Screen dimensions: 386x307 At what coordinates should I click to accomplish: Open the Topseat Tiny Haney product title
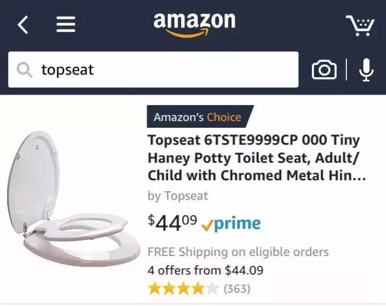tap(255, 158)
